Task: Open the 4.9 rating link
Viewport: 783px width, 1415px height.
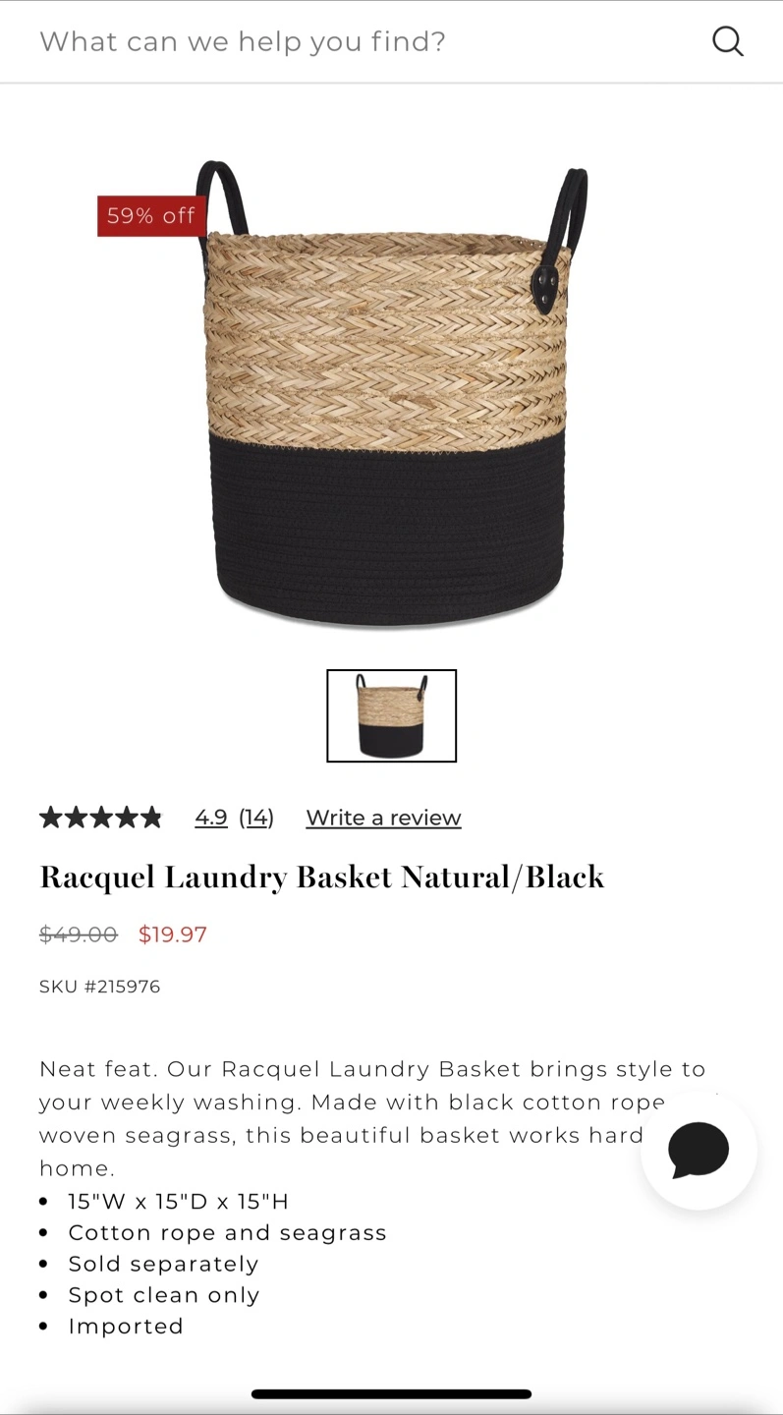Action: coord(211,818)
